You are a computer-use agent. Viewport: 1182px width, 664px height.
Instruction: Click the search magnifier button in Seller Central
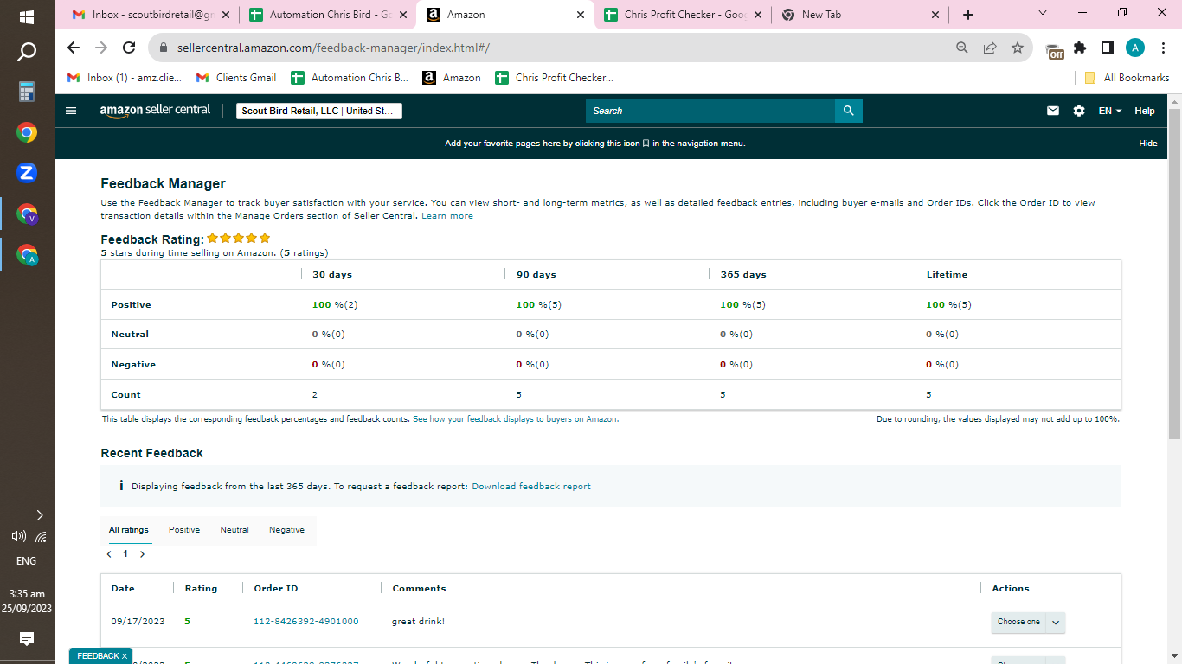(x=849, y=111)
